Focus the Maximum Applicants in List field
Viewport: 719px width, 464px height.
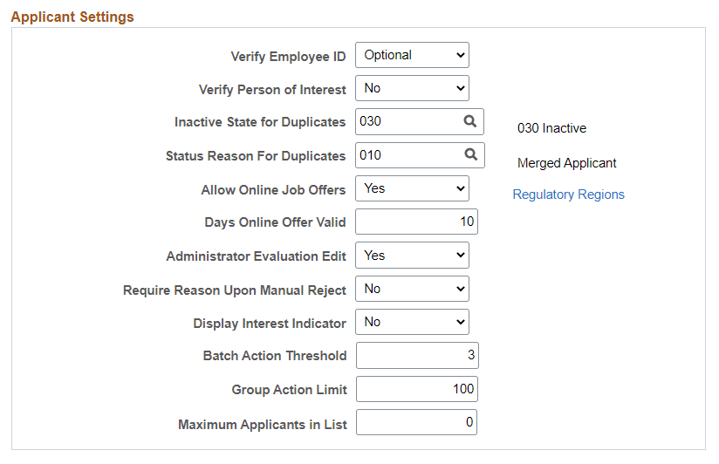point(416,423)
